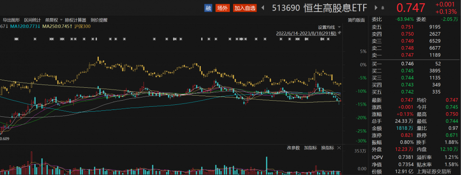Add the ETF via 加入自选 button
This screenshot has width=461, height=175.
(245, 8)
